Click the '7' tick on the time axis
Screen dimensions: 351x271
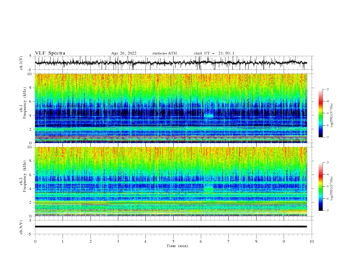[x=228, y=241]
